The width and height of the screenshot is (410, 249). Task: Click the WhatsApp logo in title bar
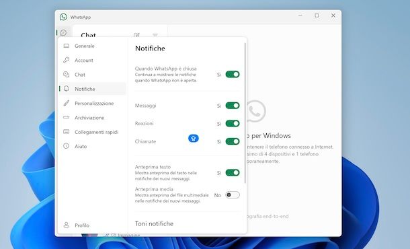click(x=63, y=17)
